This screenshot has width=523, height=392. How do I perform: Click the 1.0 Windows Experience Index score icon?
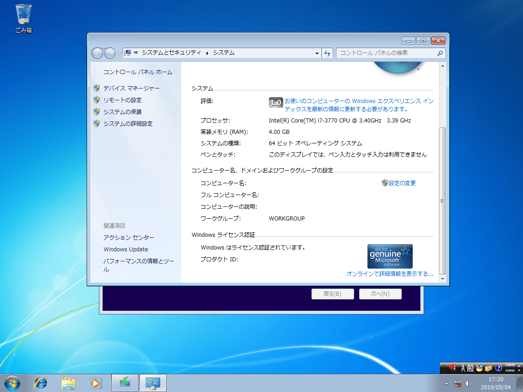pyautogui.click(x=276, y=103)
